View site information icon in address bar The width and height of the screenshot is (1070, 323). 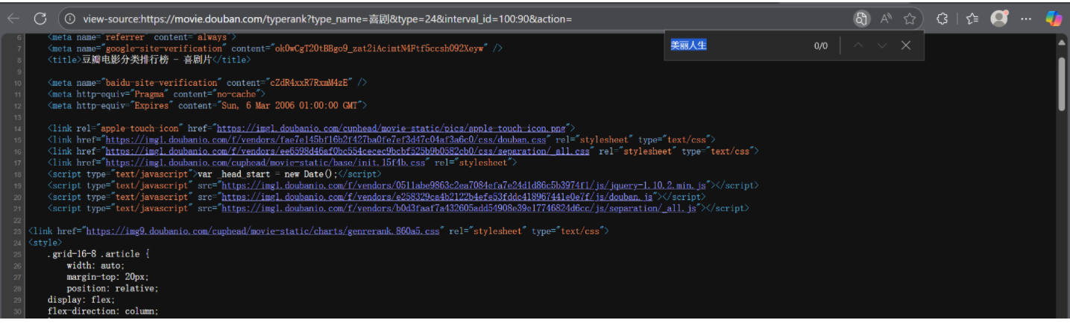point(70,18)
